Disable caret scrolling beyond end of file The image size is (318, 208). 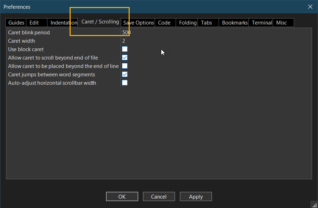[x=125, y=57]
